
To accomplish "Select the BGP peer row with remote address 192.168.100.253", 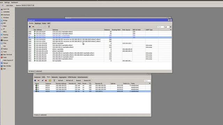I will tap(92, 90).
